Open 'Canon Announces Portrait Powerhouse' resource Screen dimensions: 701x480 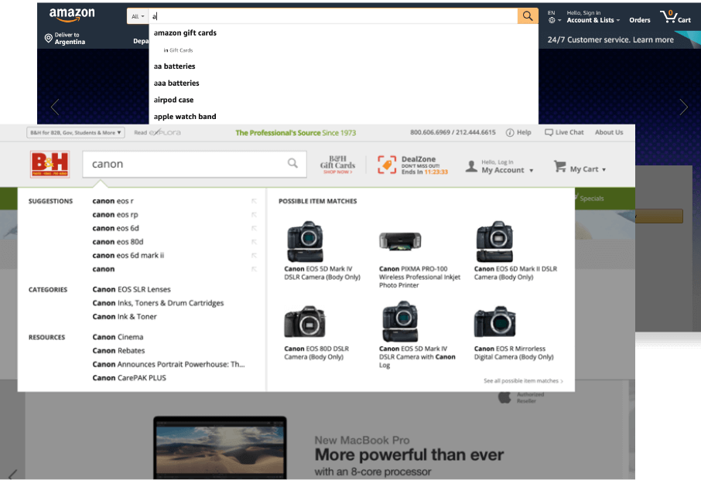(x=169, y=364)
